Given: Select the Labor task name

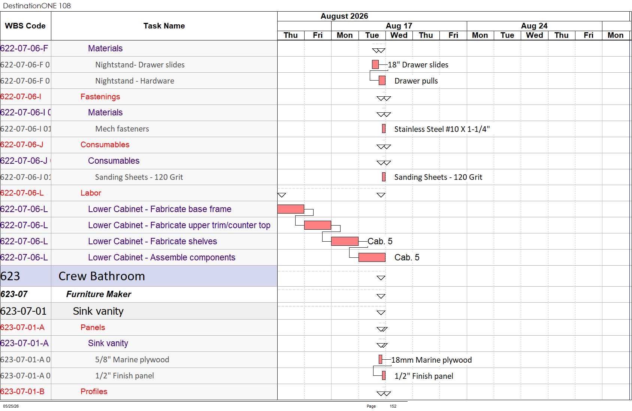Looking at the screenshot, I should point(91,193).
